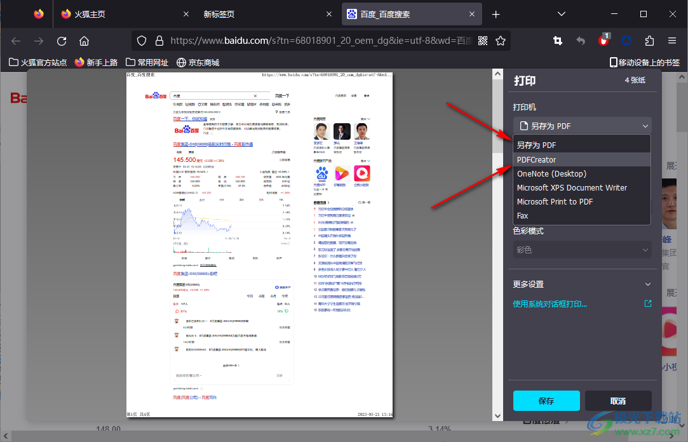Close the 百度_百度搜索 tab
This screenshot has width=688, height=442.
coord(472,14)
